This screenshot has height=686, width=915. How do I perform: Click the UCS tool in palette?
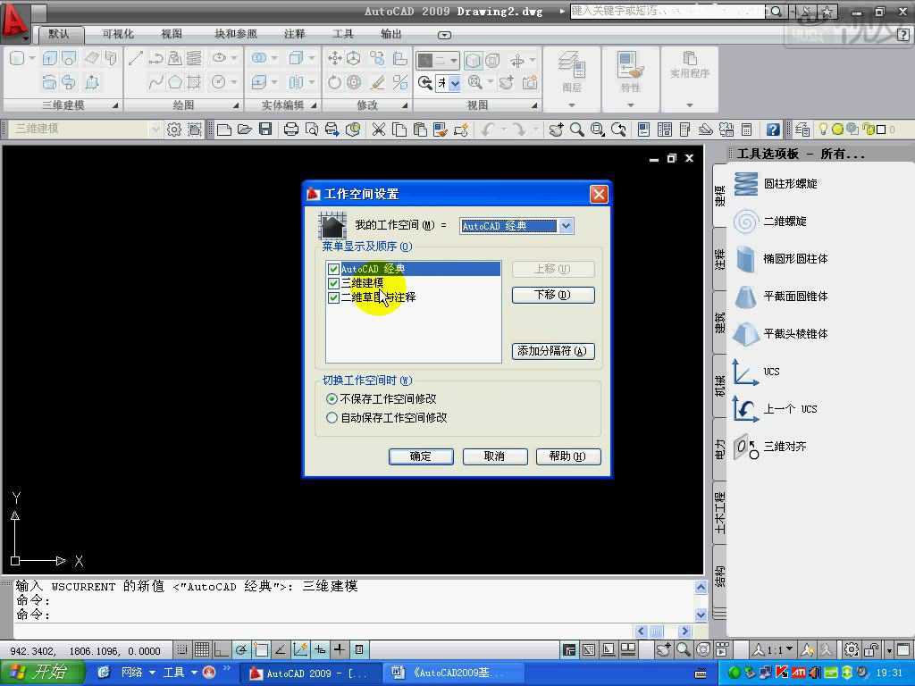tap(756, 372)
